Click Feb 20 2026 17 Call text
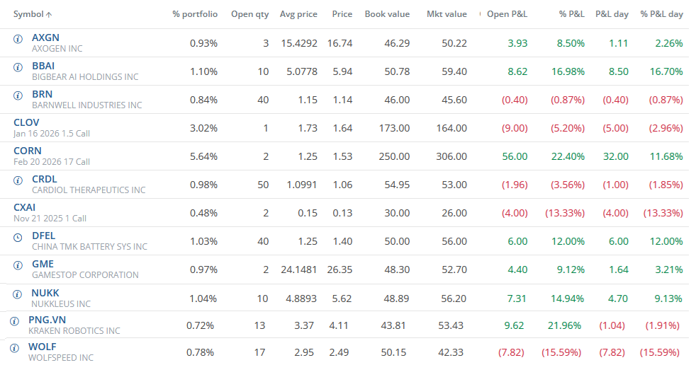The height and width of the screenshot is (365, 691). [x=52, y=162]
